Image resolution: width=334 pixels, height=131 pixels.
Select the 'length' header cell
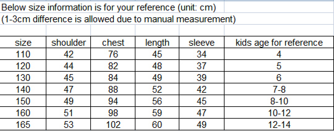point(157,43)
